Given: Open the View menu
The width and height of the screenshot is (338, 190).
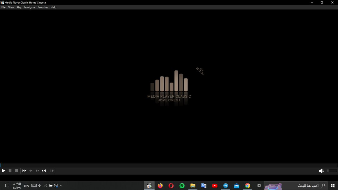Looking at the screenshot, I should 11,7.
